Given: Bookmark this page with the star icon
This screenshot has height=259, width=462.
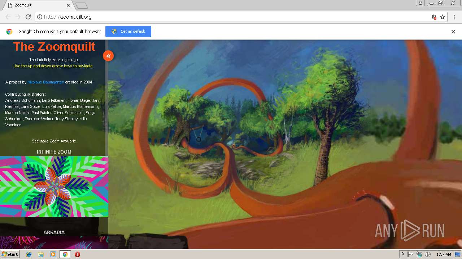Looking at the screenshot, I should click(443, 17).
